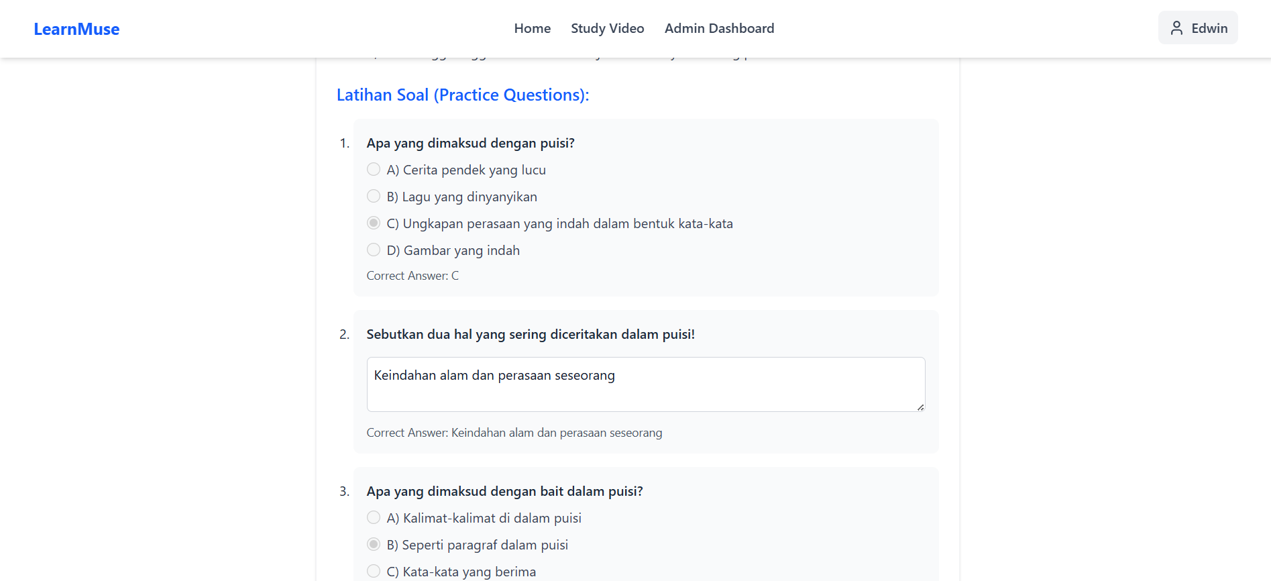Screen dimensions: 1271x581
Task: Choose option C Ungkapan perasaan yang indah
Action: 374,223
